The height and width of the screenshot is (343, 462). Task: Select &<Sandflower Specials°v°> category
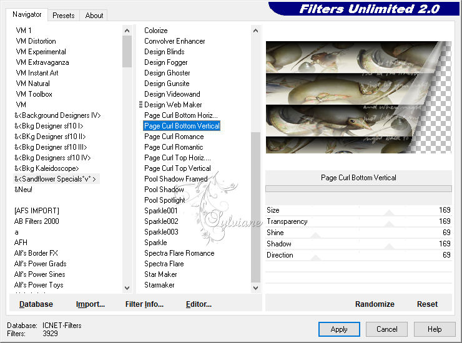coord(55,179)
